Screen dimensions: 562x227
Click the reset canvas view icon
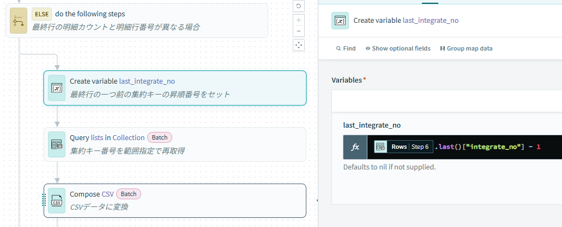(x=299, y=6)
